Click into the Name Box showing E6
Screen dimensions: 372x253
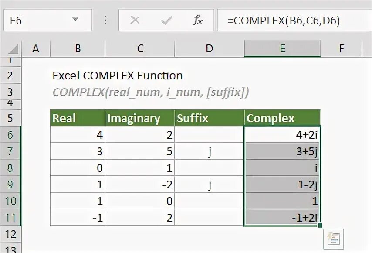(47, 20)
